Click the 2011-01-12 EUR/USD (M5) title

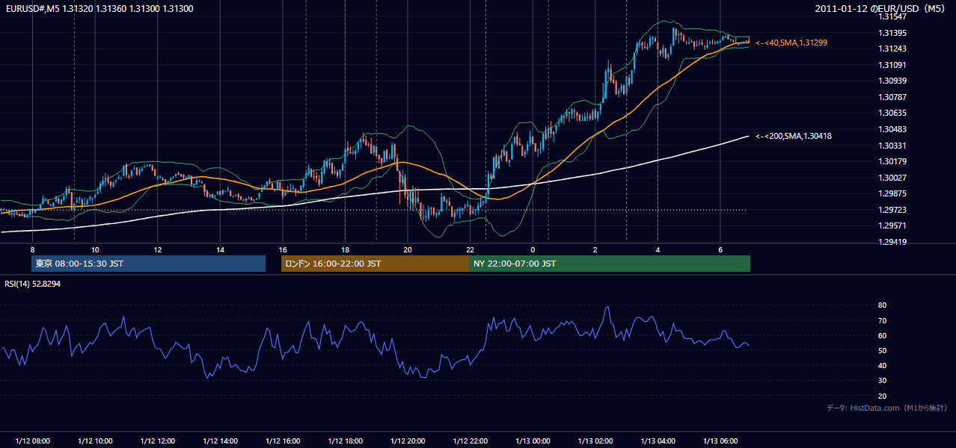click(880, 9)
